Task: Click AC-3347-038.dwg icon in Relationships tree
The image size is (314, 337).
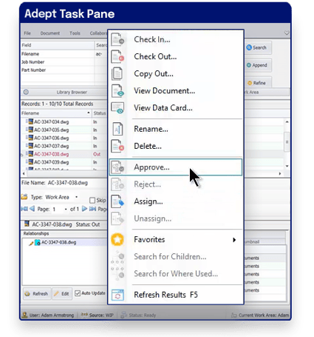Action: pyautogui.click(x=38, y=242)
